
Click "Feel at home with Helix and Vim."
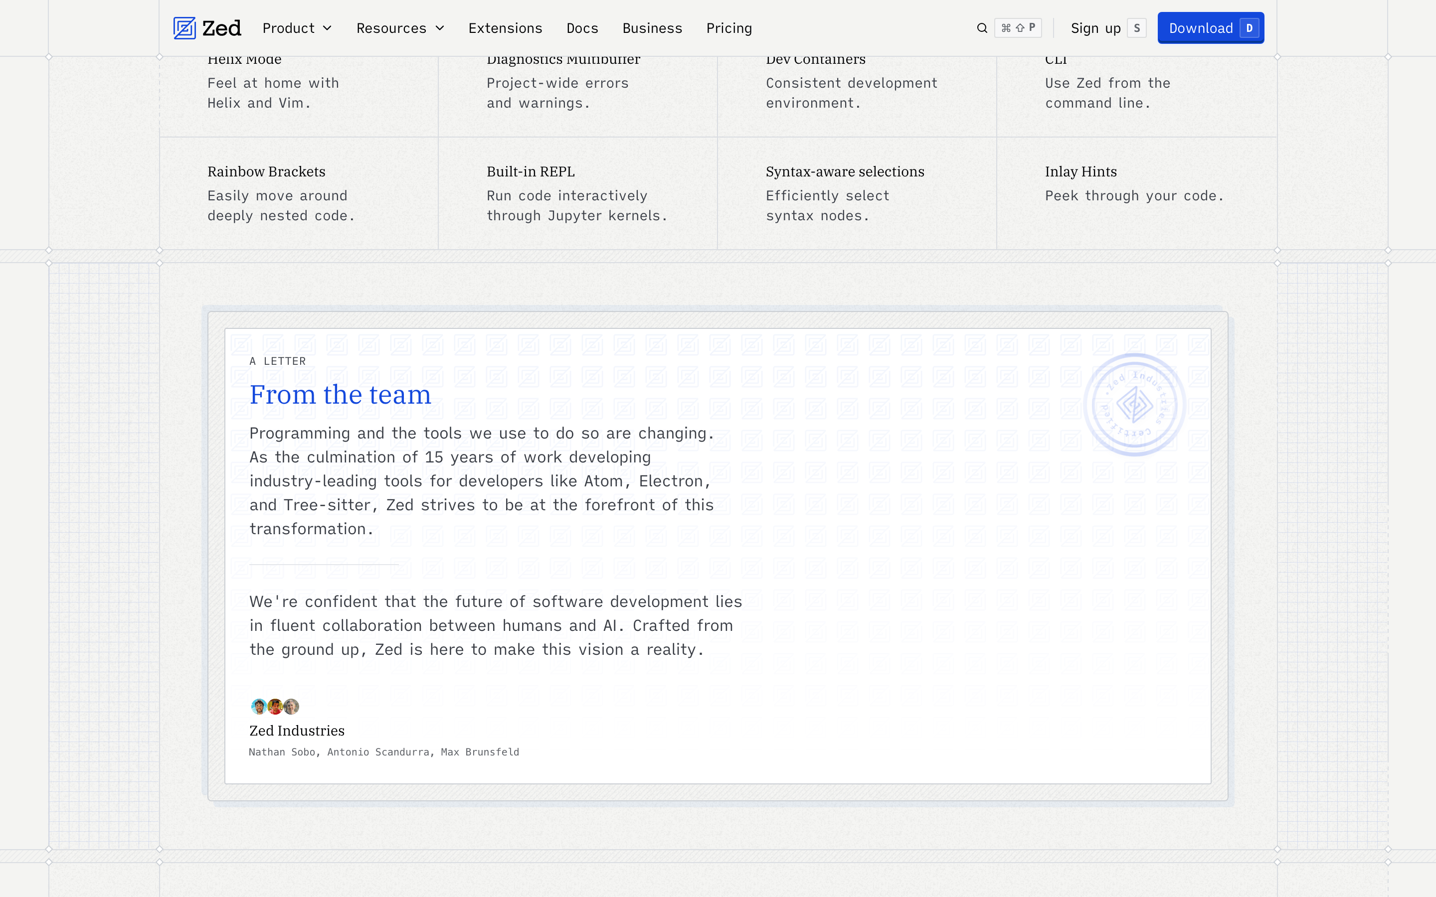[x=273, y=93]
